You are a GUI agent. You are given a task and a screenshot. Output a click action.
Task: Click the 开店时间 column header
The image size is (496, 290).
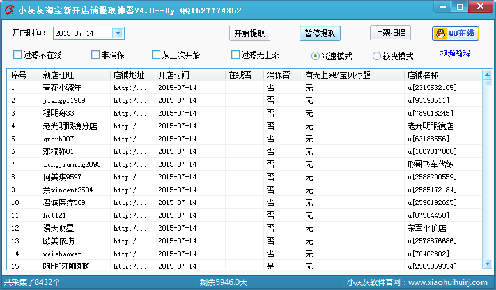pyautogui.click(x=189, y=75)
